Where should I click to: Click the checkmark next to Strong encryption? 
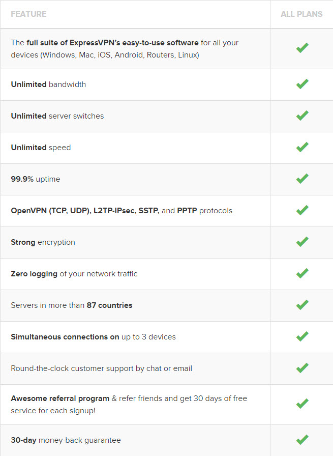[x=302, y=242]
